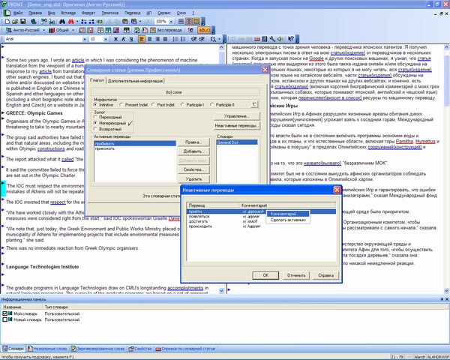The width and height of the screenshot is (450, 360).
Task: Click 'Отменить' in 'Неактивные переводы' dialog
Action: (x=296, y=275)
